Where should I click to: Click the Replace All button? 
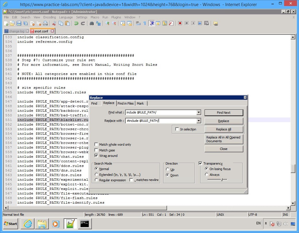tap(224, 129)
